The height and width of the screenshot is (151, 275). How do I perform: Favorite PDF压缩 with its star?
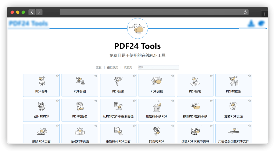(134, 76)
